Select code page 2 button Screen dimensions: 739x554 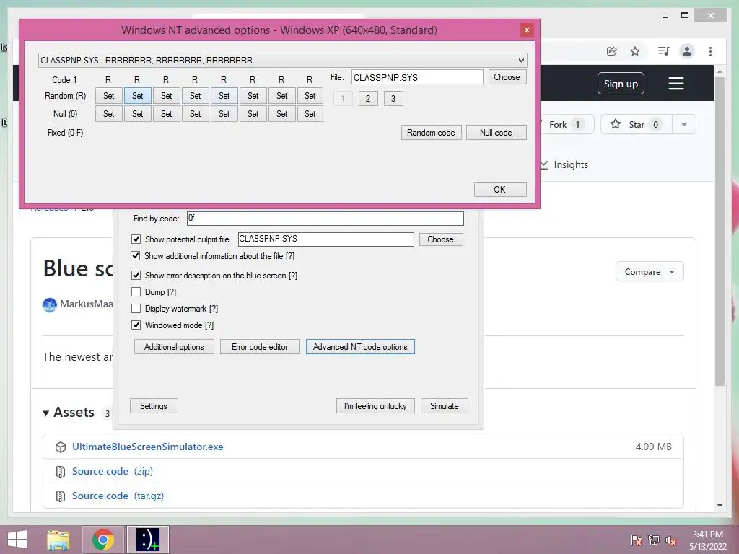pos(368,98)
